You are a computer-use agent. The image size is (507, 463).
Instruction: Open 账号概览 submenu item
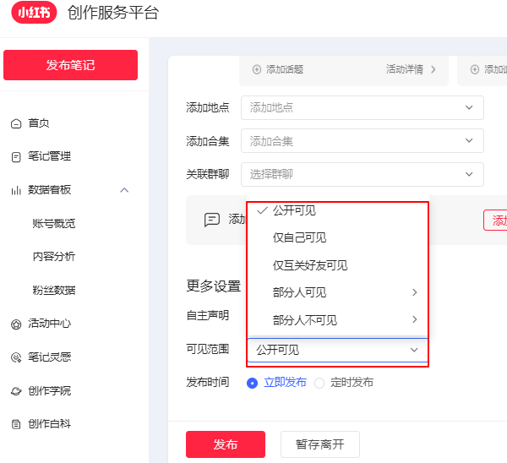pyautogui.click(x=54, y=223)
